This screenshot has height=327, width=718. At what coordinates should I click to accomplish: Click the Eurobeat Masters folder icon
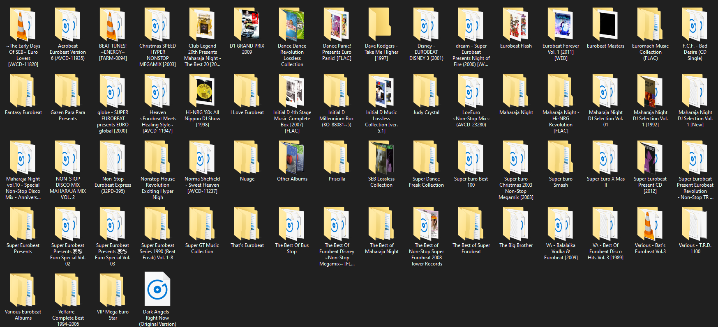pos(605,25)
